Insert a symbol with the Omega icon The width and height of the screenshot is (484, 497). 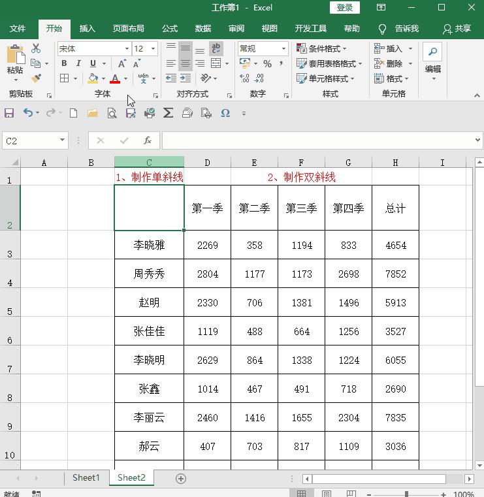point(225,113)
